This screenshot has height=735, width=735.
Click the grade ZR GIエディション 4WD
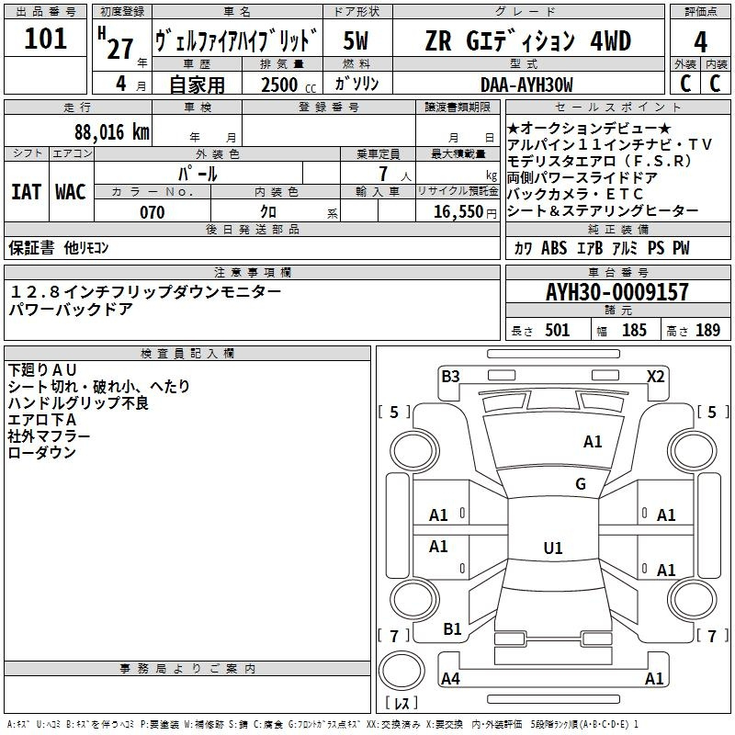click(x=527, y=40)
